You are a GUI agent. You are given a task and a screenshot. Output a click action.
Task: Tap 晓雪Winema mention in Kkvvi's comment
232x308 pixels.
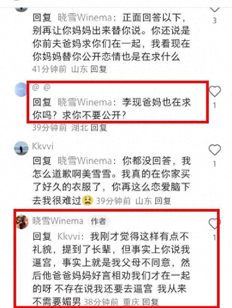pos(85,161)
